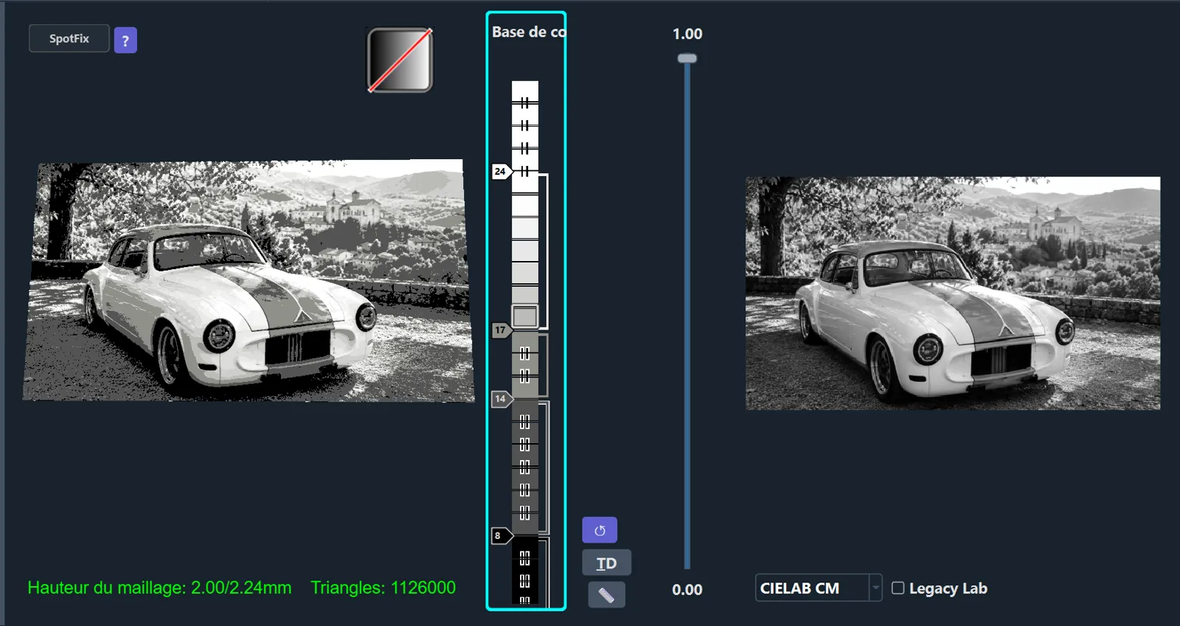Screen dimensions: 1180x626
Task: Click the posterized car preview image
Action: click(249, 281)
